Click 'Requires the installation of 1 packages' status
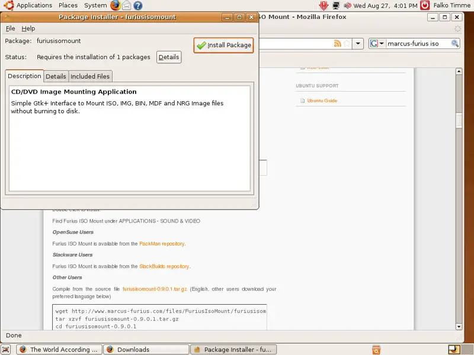This screenshot has width=474, height=355. pyautogui.click(x=94, y=57)
